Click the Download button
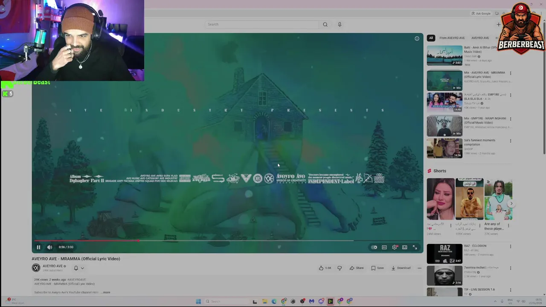Viewport: 546px width, 307px height. 401,268
